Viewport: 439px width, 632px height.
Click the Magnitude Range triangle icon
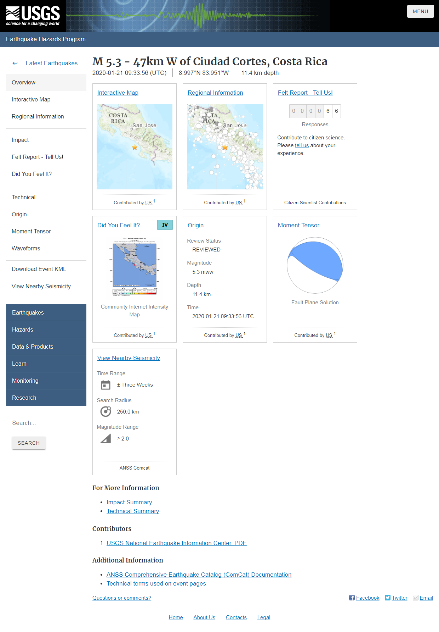coord(106,439)
